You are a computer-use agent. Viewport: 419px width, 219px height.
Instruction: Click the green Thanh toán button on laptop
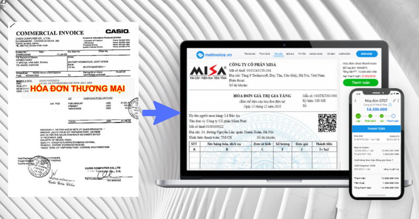(360, 83)
